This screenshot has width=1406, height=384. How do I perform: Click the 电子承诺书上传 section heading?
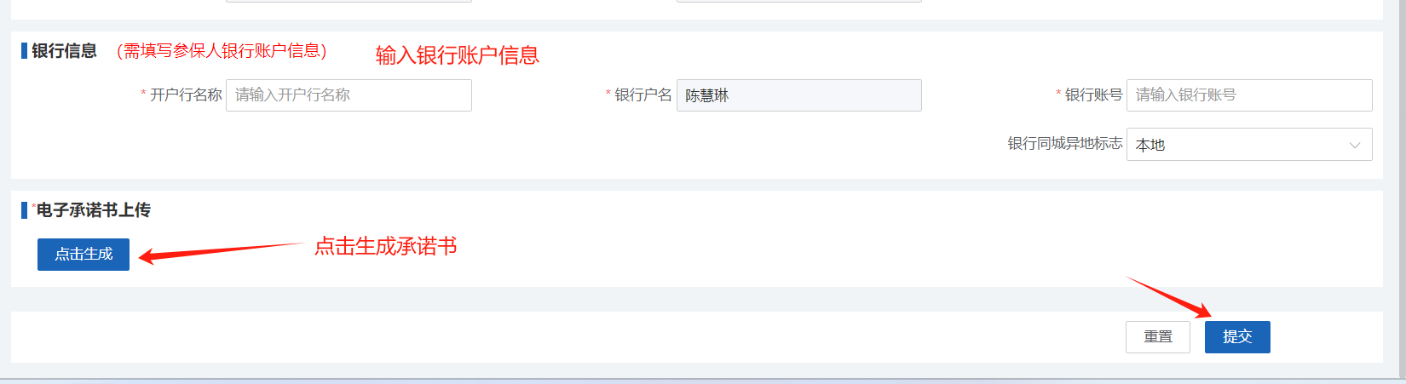[x=93, y=210]
